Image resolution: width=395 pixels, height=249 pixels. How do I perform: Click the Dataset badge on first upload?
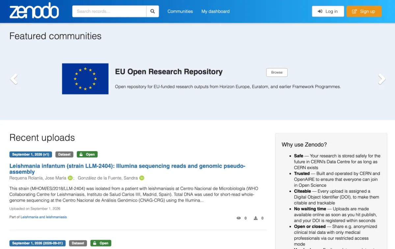[x=64, y=154]
